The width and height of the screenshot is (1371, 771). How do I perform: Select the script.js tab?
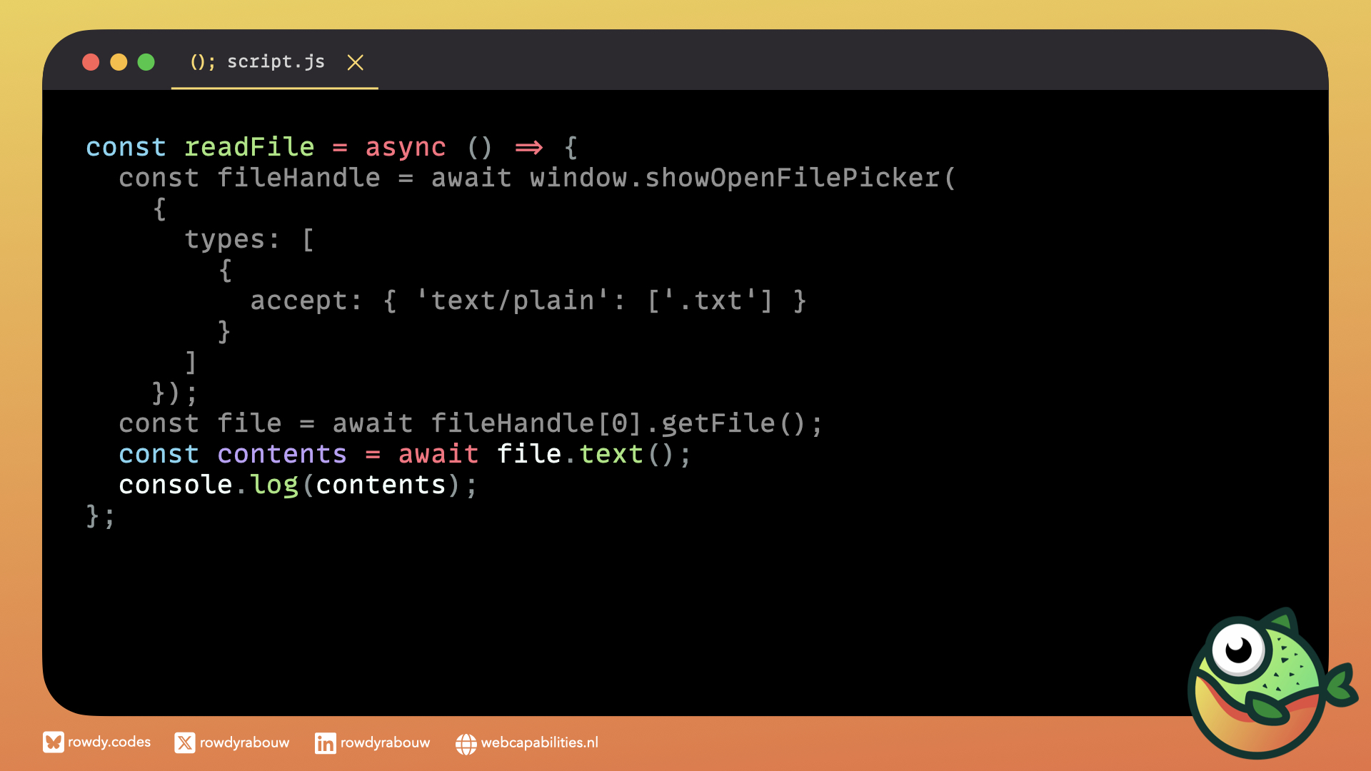[276, 62]
